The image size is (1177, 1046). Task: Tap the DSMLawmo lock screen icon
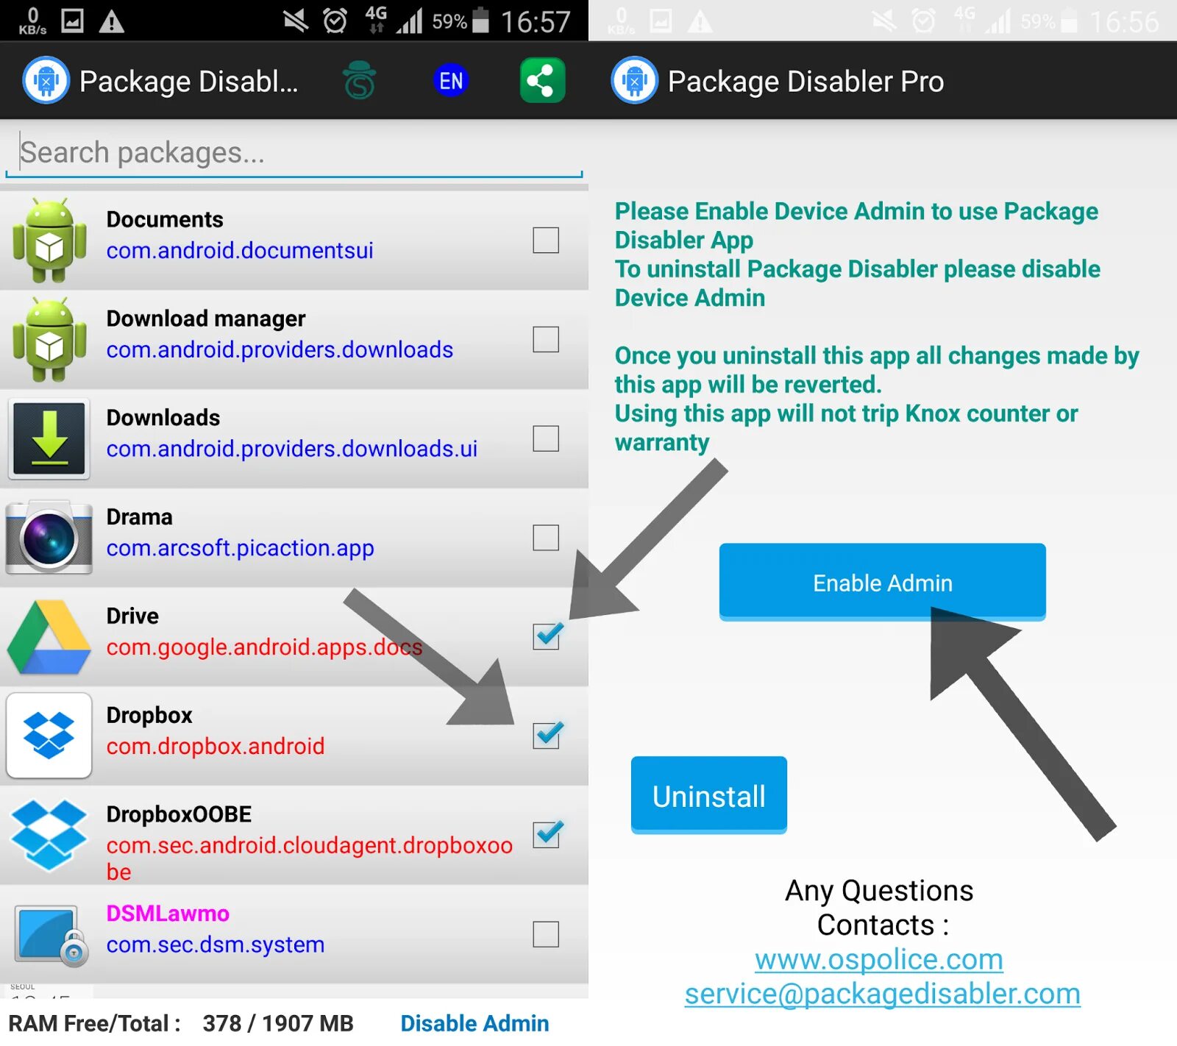pos(49,934)
